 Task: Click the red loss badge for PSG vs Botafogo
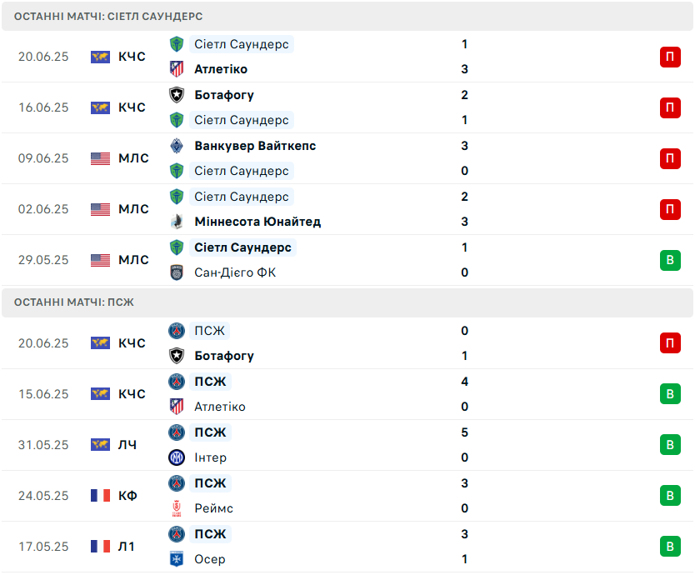670,343
